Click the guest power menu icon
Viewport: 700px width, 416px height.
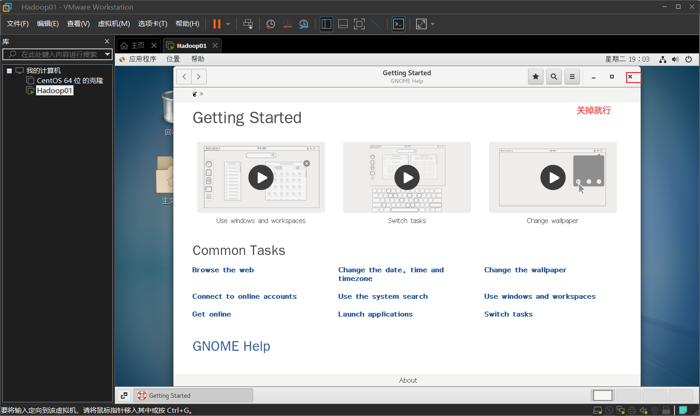(689, 59)
